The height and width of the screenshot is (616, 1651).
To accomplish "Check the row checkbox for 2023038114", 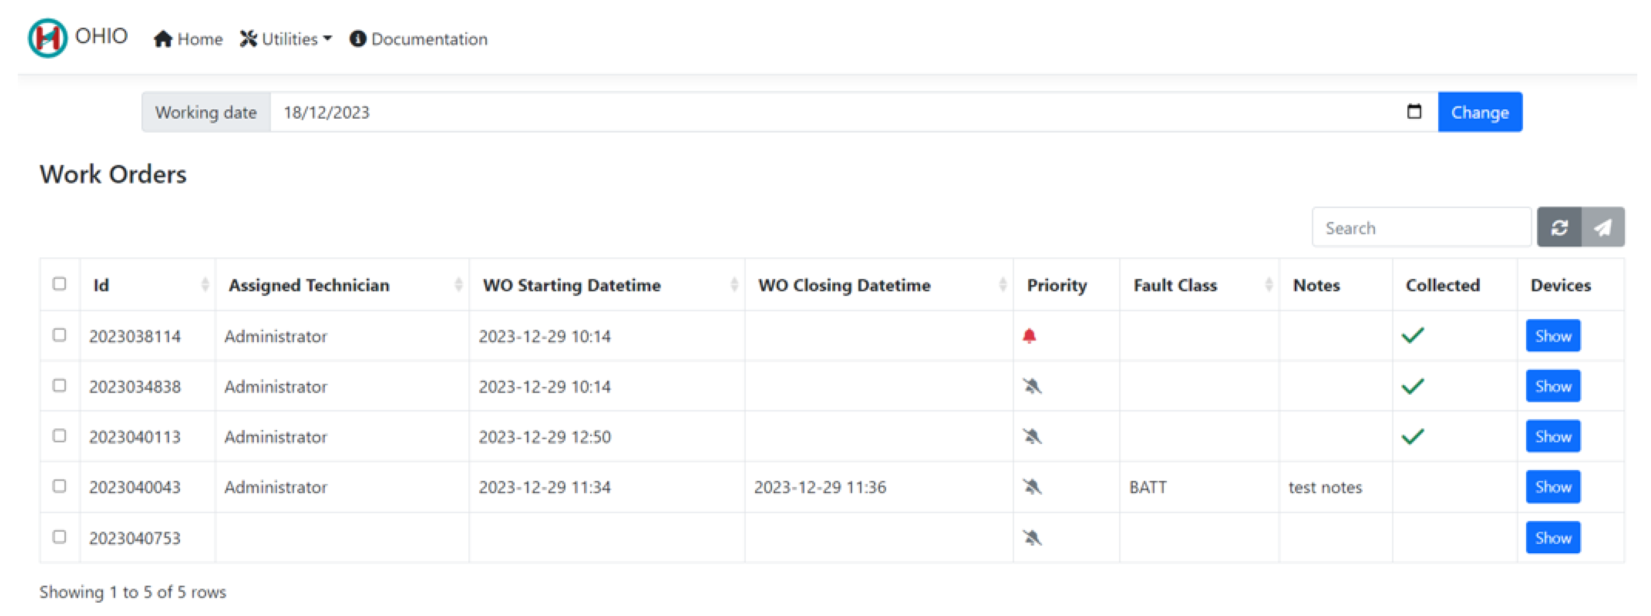I will pyautogui.click(x=60, y=335).
